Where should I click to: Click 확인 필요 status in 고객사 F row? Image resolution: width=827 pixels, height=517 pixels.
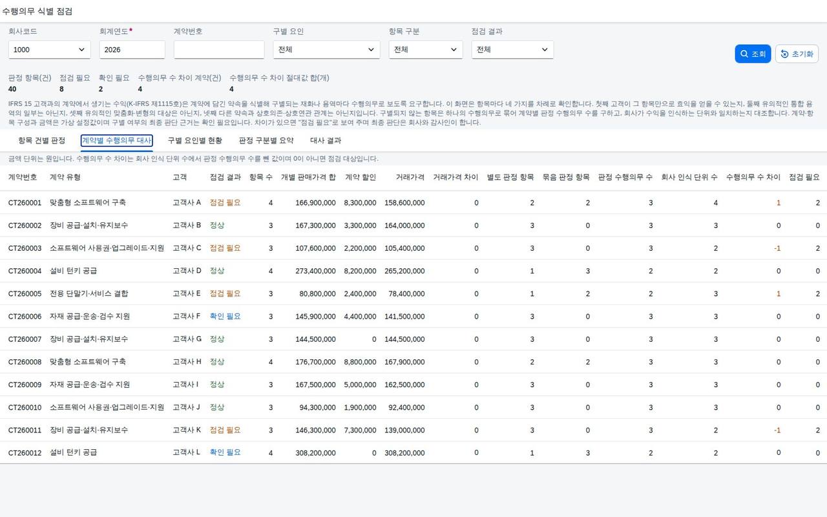point(225,316)
